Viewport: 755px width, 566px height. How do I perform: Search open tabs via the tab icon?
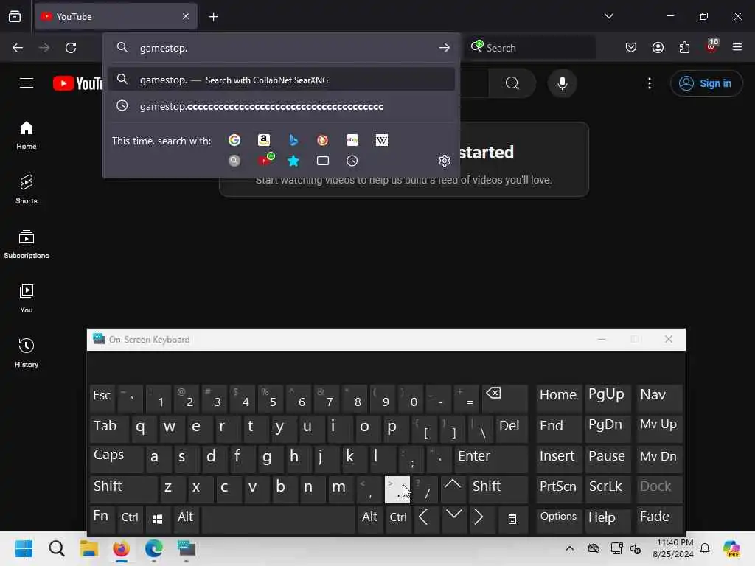click(x=323, y=161)
